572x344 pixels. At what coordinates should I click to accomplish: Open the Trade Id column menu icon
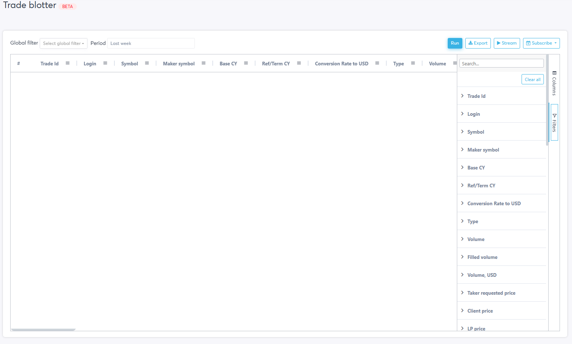68,63
